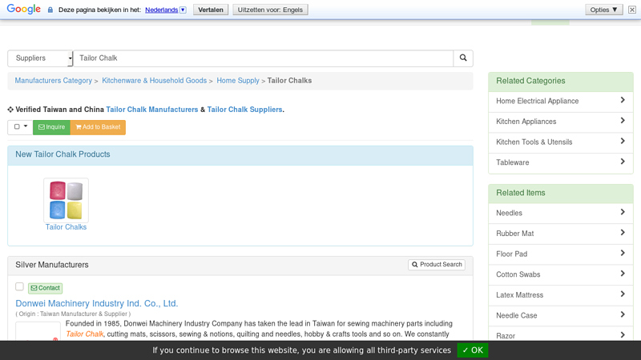Expand the Opties menu
Screen dimensions: 641x360
tap(603, 10)
